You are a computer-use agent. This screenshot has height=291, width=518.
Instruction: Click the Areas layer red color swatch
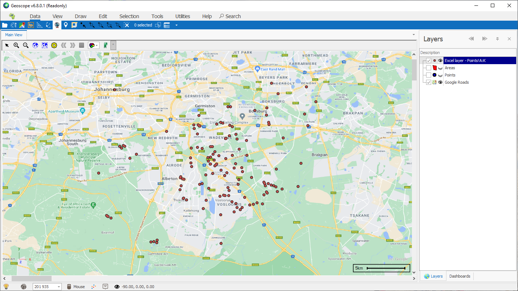pos(434,68)
